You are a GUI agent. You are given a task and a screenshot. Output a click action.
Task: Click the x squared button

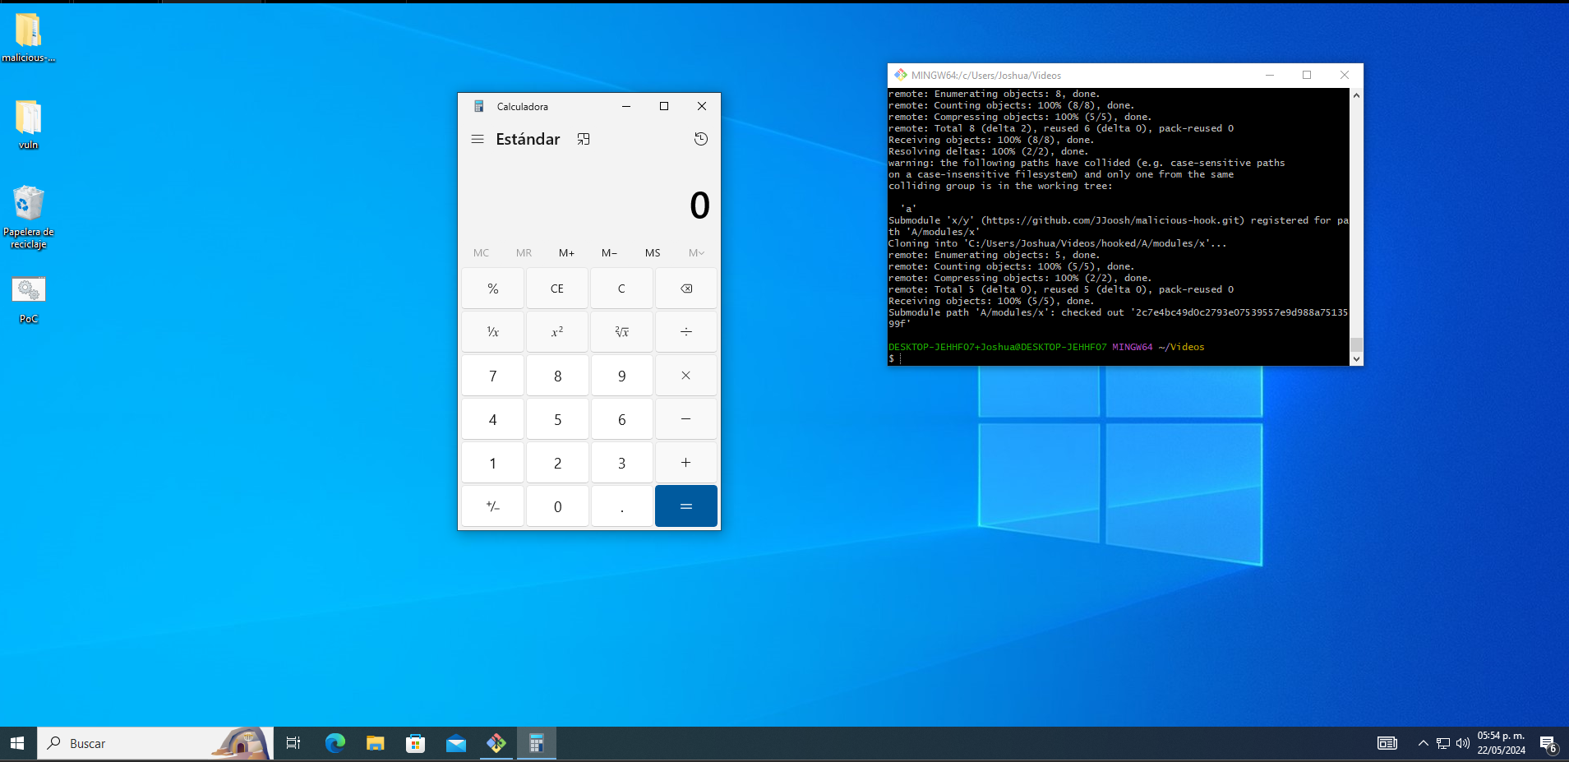click(x=557, y=332)
